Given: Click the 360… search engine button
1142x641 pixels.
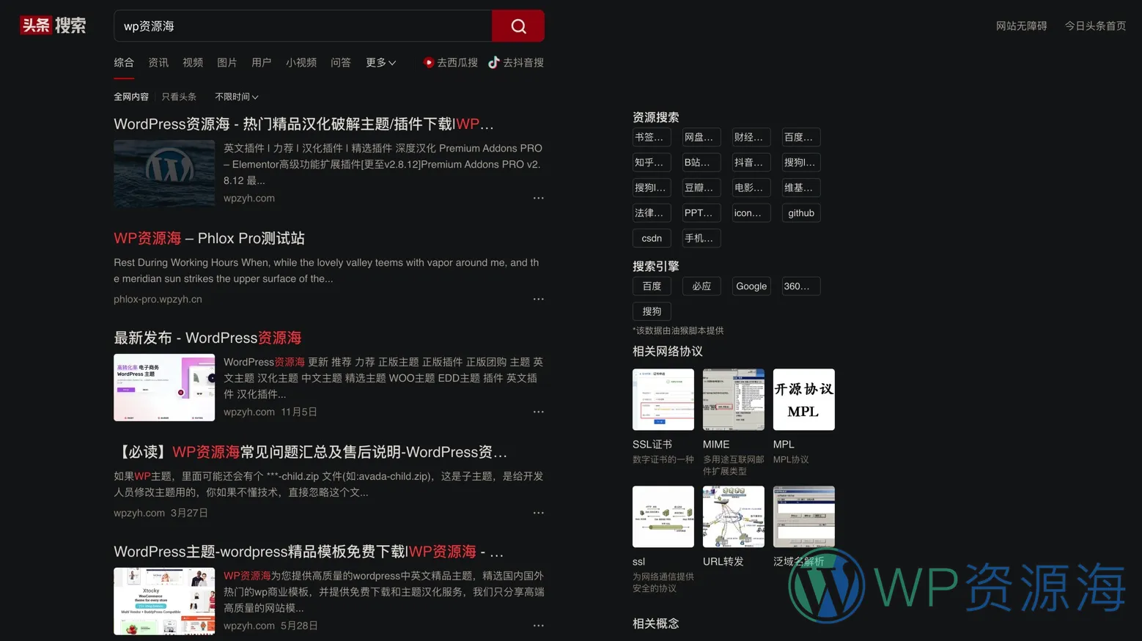Looking at the screenshot, I should [x=801, y=286].
